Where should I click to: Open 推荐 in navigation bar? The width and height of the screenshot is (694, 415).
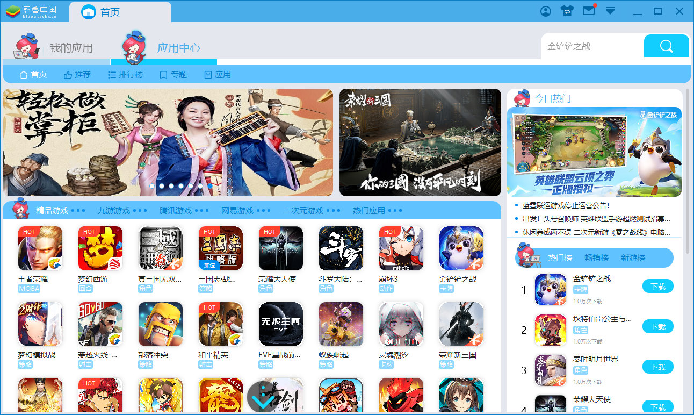(x=77, y=75)
